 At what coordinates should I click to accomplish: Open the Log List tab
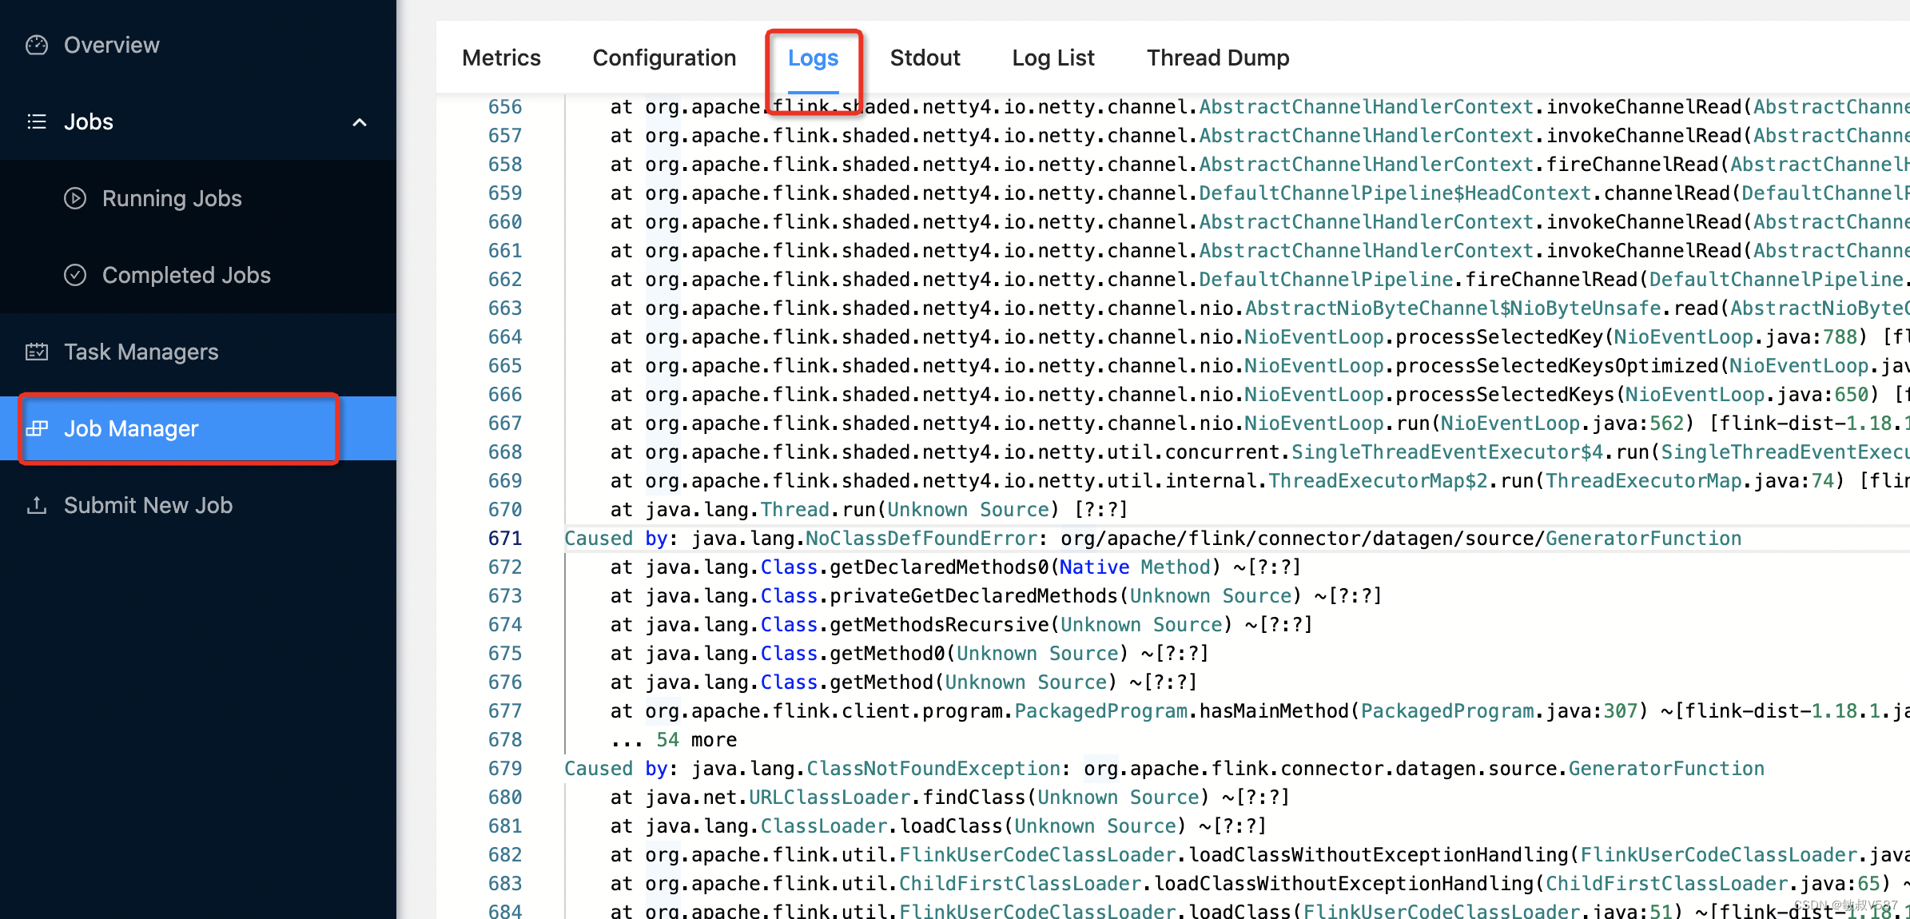coord(1053,58)
